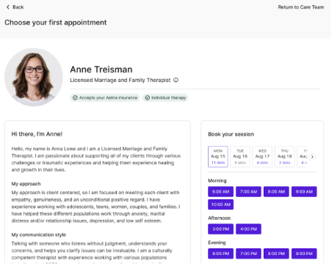Click the Aetna insurance checkmark badge
The width and height of the screenshot is (332, 266).
[x=105, y=97]
